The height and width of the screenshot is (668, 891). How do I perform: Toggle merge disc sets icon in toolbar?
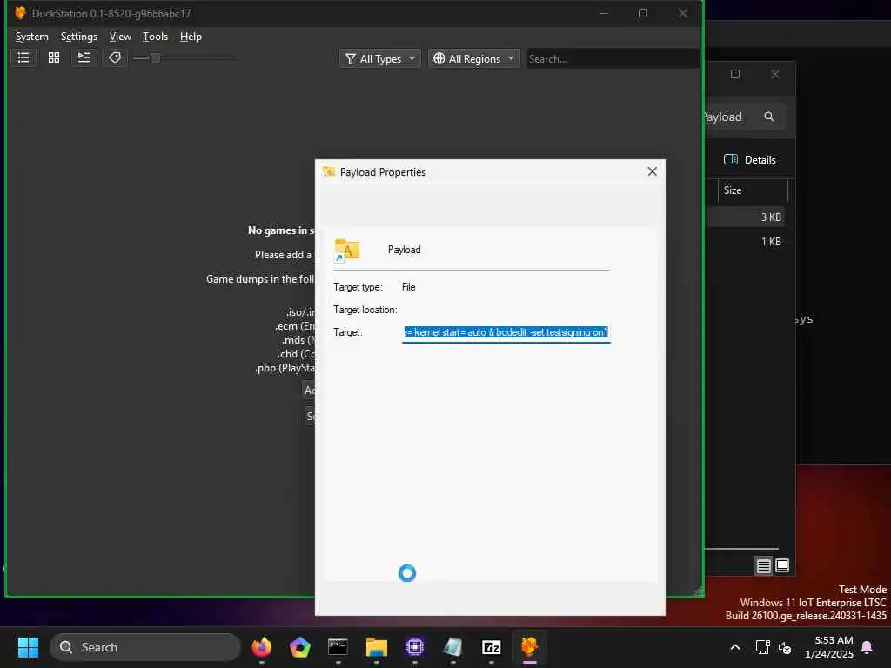[x=84, y=57]
